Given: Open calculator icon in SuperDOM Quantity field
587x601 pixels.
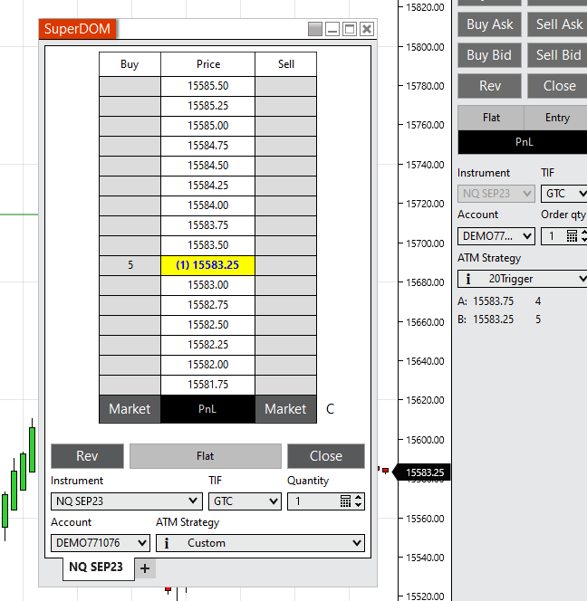Looking at the screenshot, I should coord(345,501).
